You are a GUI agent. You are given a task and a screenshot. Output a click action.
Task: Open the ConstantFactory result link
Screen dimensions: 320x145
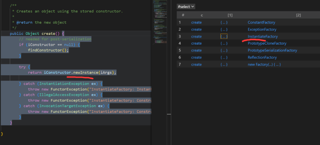[x=261, y=22]
